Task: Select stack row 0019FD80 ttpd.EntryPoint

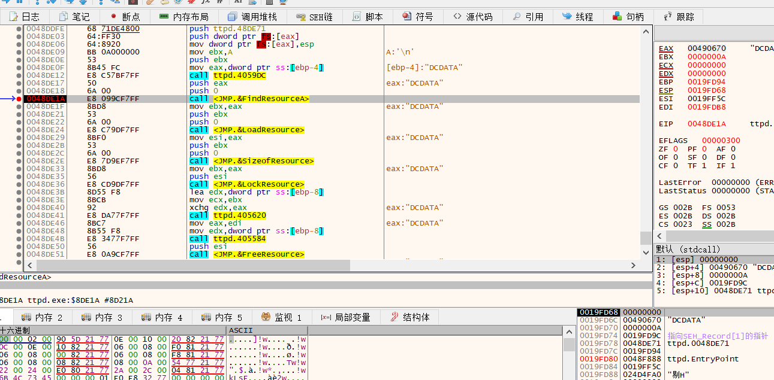Action: click(675, 359)
